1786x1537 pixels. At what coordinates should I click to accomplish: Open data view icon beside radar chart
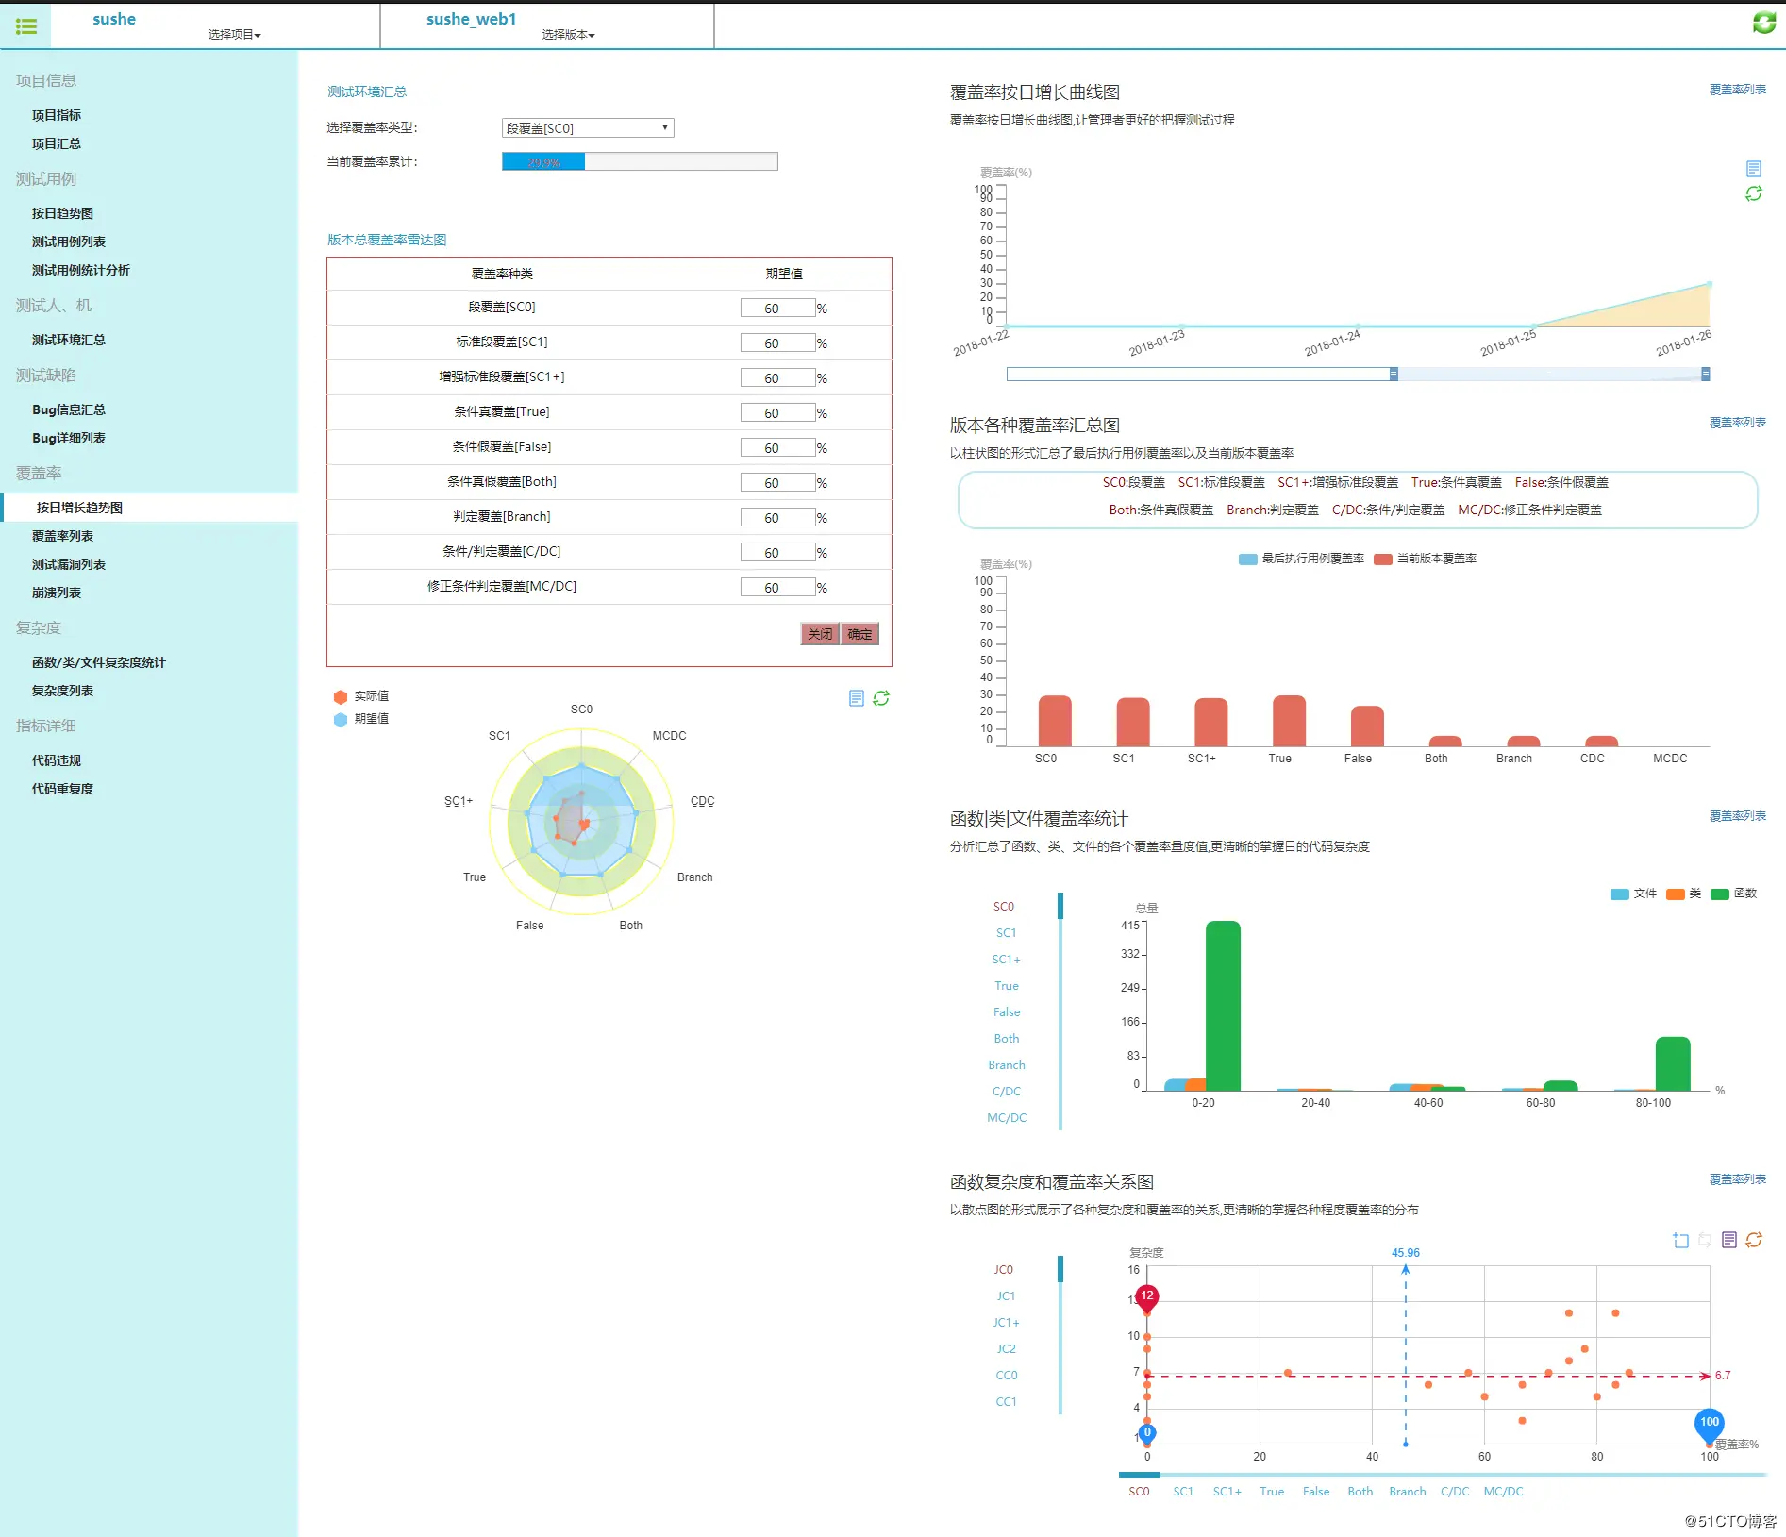click(x=856, y=698)
